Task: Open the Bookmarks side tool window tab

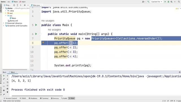Action: pos(1,79)
